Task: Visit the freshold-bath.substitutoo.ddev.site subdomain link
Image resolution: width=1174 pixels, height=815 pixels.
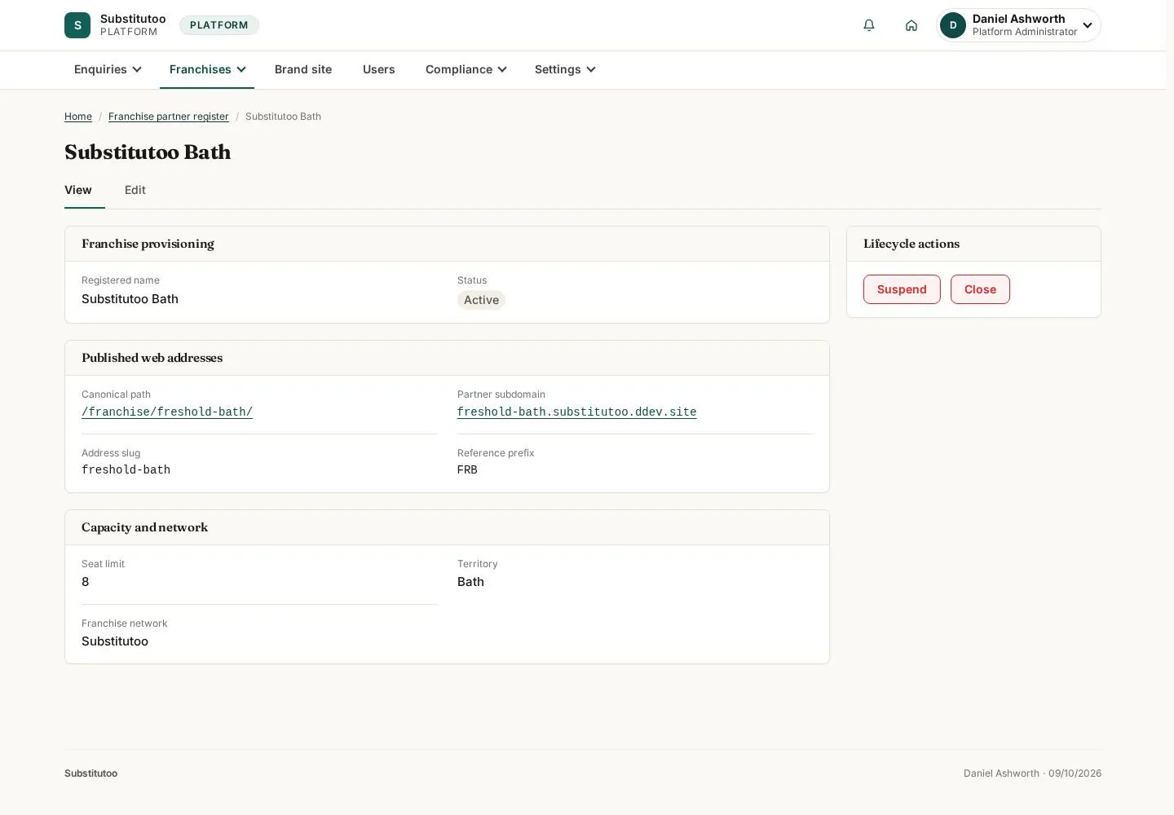Action: coord(577,412)
